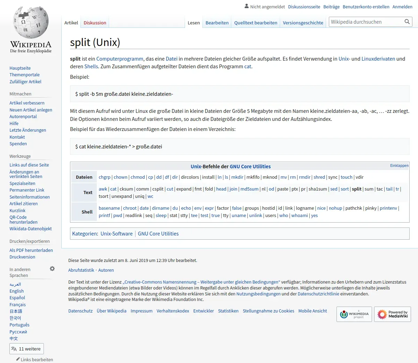418x363 pixels.
Task: Open the Versionsgeschichte tab
Action: [303, 23]
